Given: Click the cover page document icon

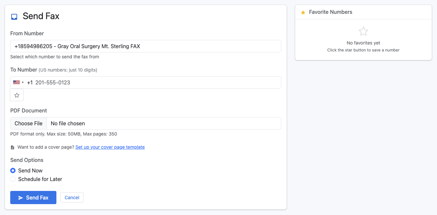Looking at the screenshot, I should tap(13, 147).
